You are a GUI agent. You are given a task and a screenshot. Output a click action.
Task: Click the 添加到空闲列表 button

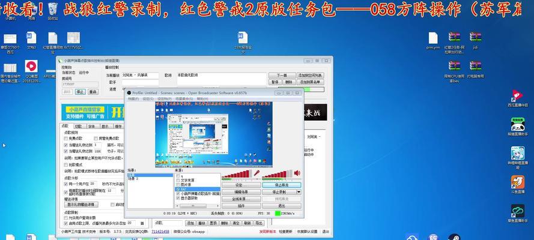click(x=311, y=76)
